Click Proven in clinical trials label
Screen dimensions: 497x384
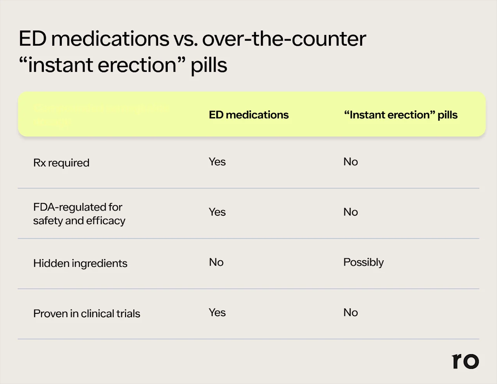pos(87,313)
